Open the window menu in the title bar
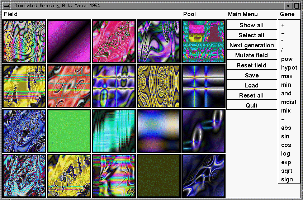This screenshot has height=200, width=303. click(6, 6)
